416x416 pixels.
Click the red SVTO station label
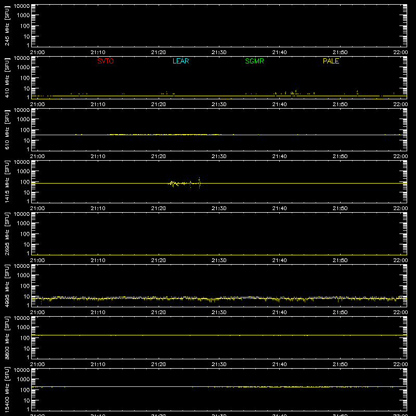point(106,61)
